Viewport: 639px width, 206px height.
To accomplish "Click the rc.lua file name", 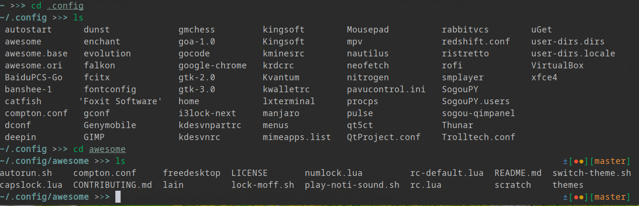I will pyautogui.click(x=426, y=185).
